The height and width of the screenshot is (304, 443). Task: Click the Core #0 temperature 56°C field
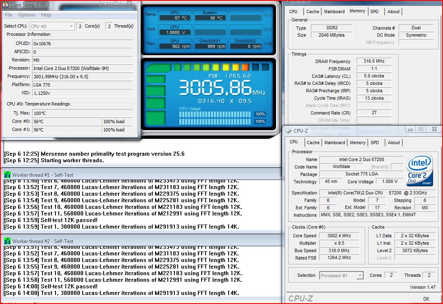(x=67, y=122)
